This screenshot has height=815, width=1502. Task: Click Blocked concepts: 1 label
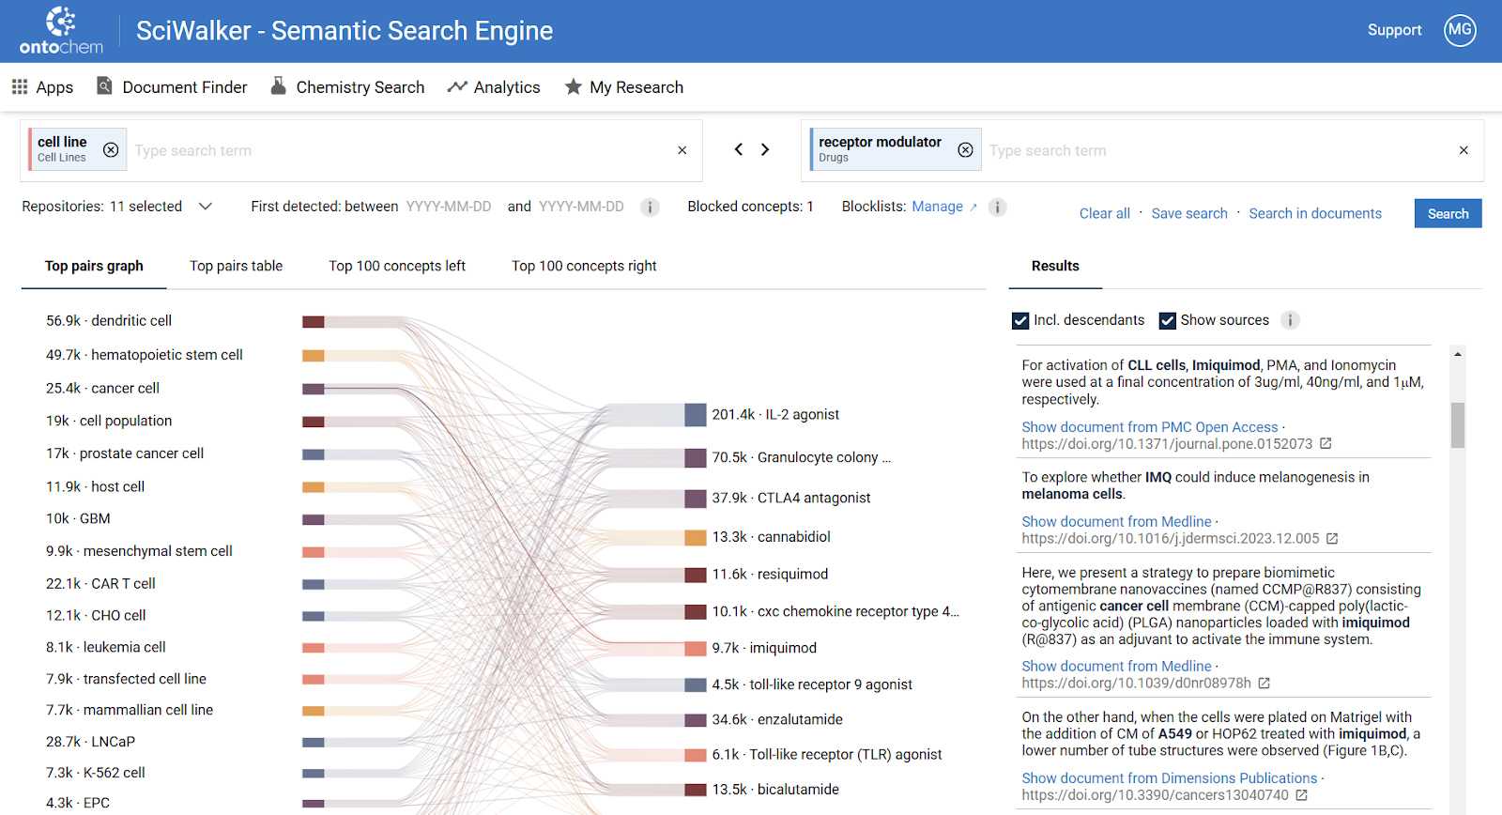point(750,207)
